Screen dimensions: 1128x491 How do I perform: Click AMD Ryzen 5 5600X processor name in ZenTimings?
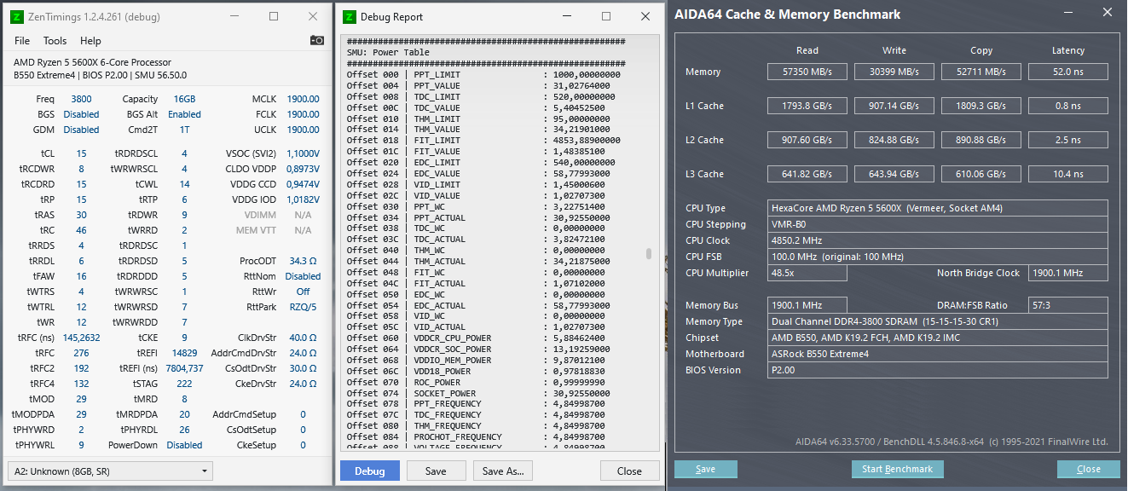pyautogui.click(x=92, y=62)
